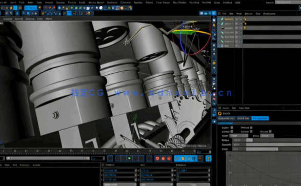This screenshot has height=186, width=301.
Task: Toggle the Rubber checkbox
Action: (251, 132)
